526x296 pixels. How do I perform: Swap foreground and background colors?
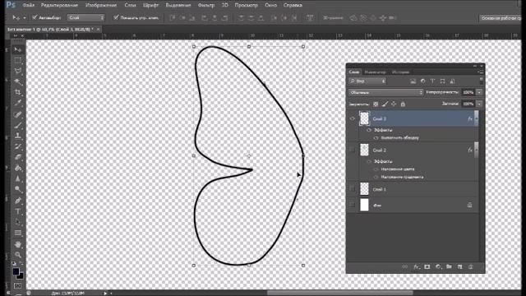(x=22, y=264)
